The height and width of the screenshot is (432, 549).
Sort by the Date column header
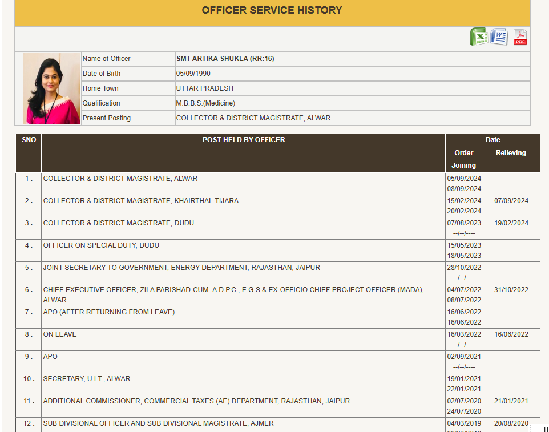[x=492, y=139]
